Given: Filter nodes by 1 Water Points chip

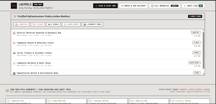Looking at the screenshot, I should (71, 24).
